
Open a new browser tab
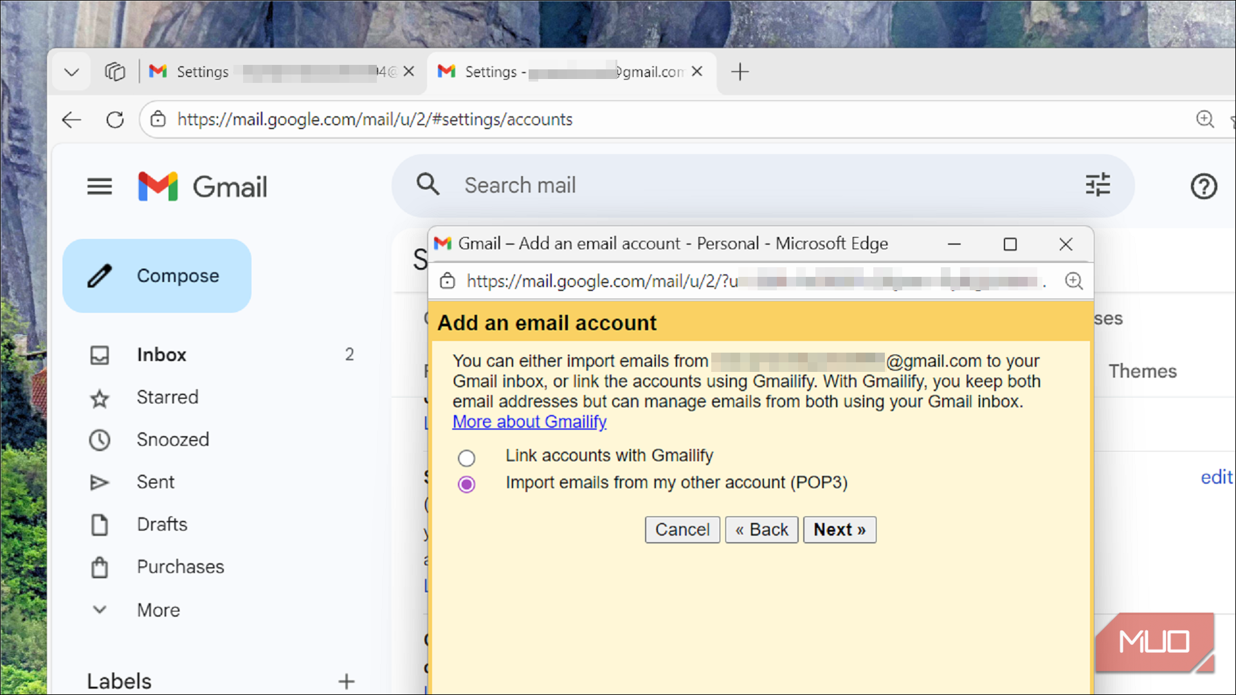click(740, 72)
